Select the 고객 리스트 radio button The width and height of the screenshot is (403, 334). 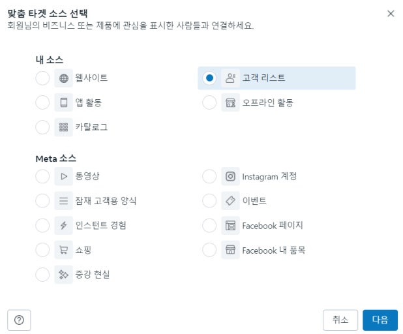click(x=209, y=78)
